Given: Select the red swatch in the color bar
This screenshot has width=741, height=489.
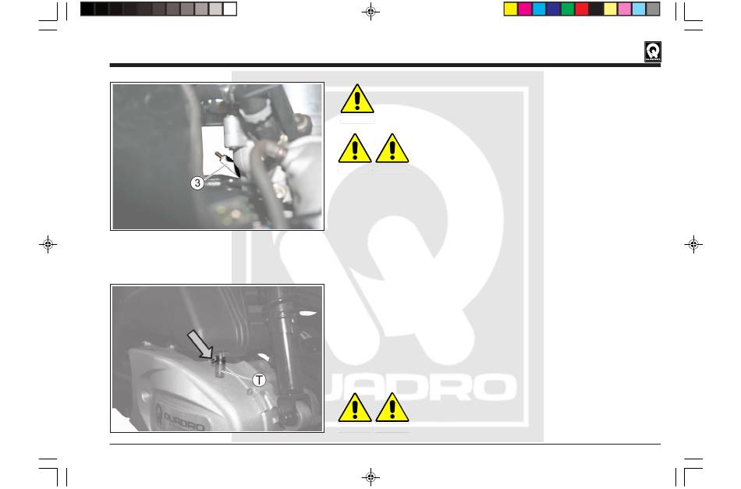Looking at the screenshot, I should pos(582,9).
